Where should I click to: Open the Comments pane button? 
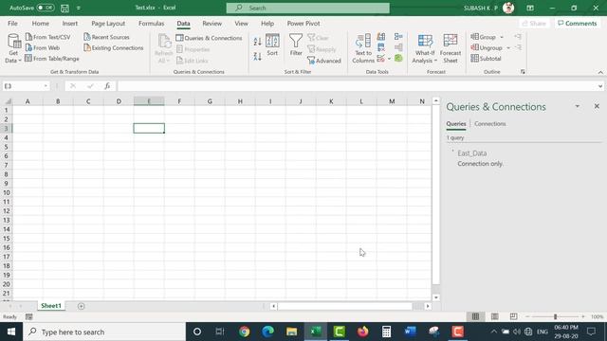coord(578,23)
